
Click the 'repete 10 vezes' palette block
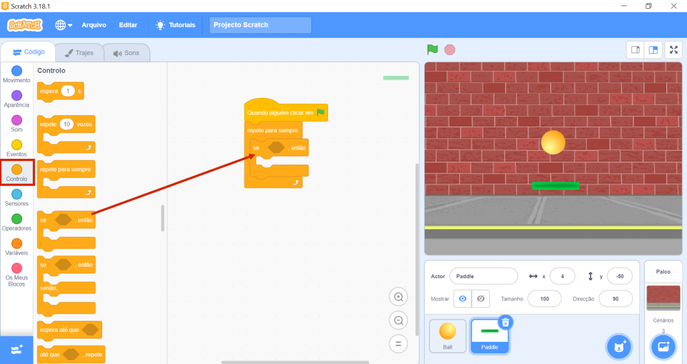pos(66,135)
